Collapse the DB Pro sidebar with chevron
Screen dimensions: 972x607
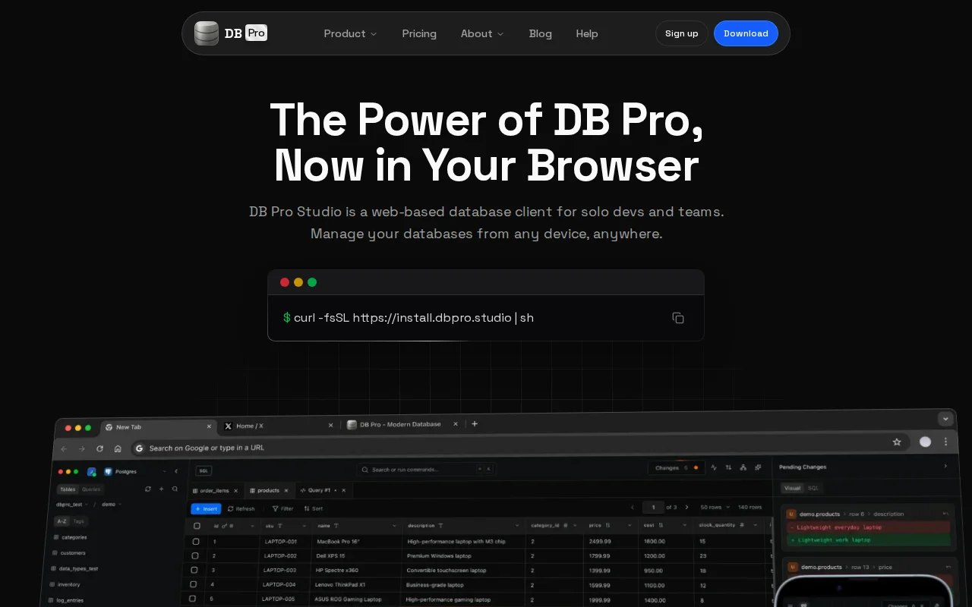[176, 471]
